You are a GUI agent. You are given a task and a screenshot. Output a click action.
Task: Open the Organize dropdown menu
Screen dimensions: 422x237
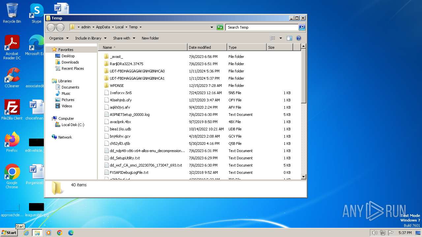[x=59, y=38]
